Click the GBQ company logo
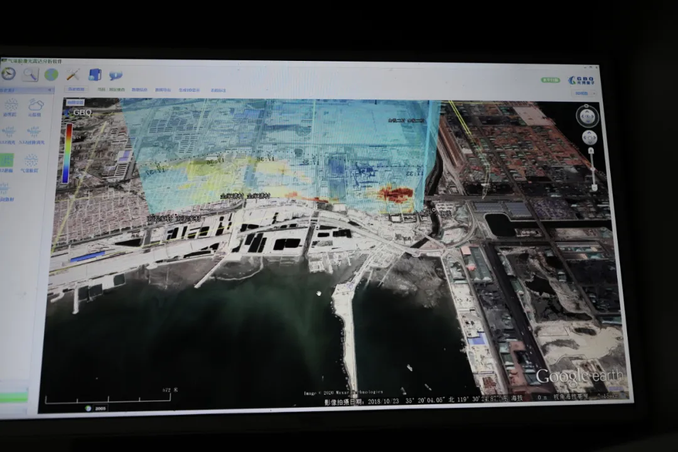The height and width of the screenshot is (452, 678). (x=581, y=80)
